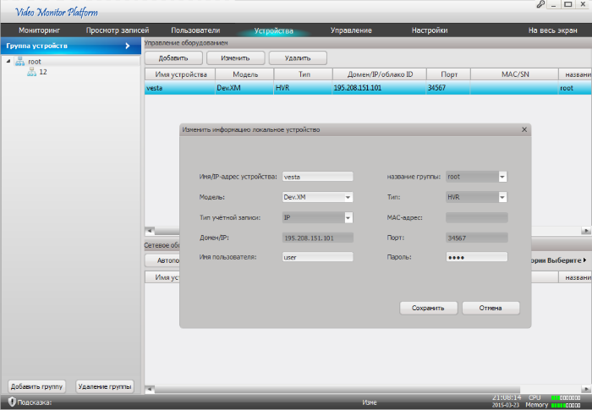
Task: Select the Устройства tab
Action: (x=274, y=30)
